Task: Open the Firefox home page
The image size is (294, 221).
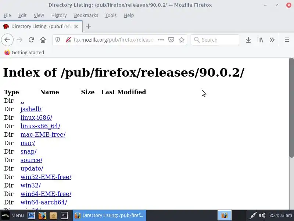Action: [x=43, y=40]
